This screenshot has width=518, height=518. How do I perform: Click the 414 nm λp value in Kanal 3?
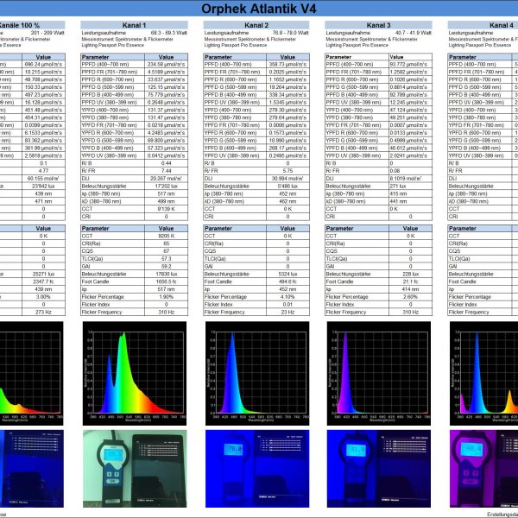[x=410, y=289]
